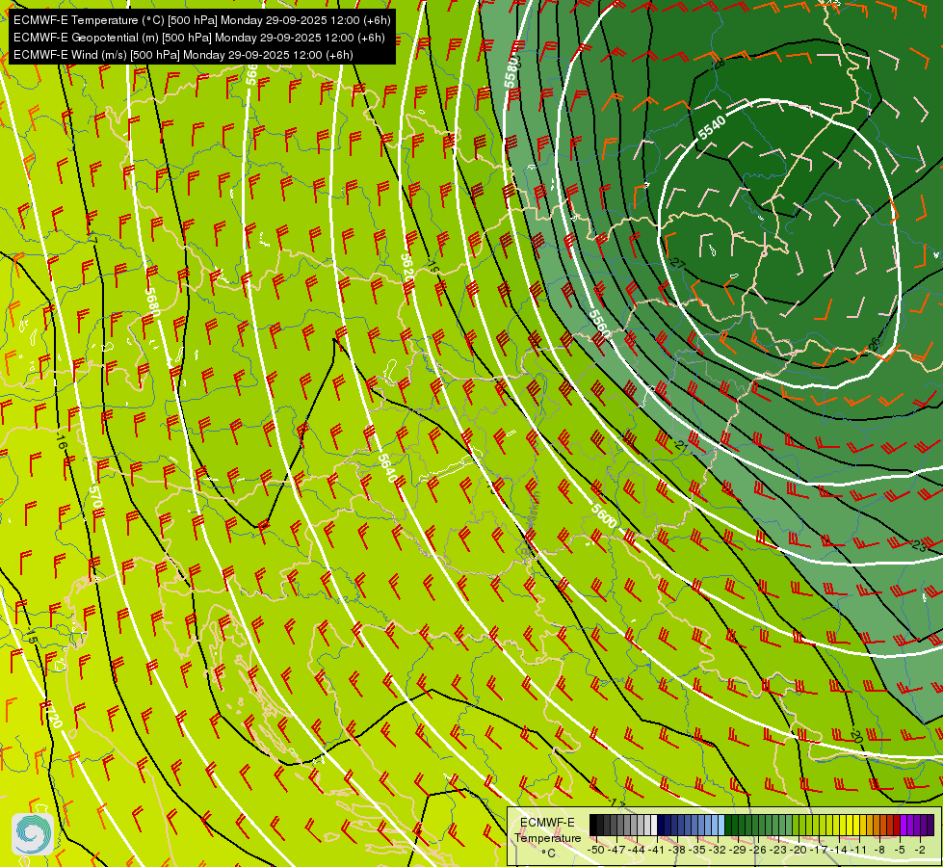943x867 pixels.
Task: Click the -21 isotherm label on the map
Action: pos(680,445)
